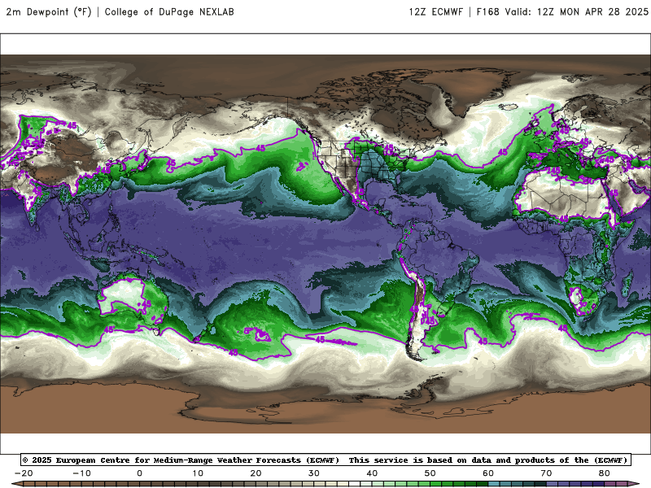Screen dimensions: 651x488
Task: Click the "0" legend value
Action: pyautogui.click(x=139, y=473)
